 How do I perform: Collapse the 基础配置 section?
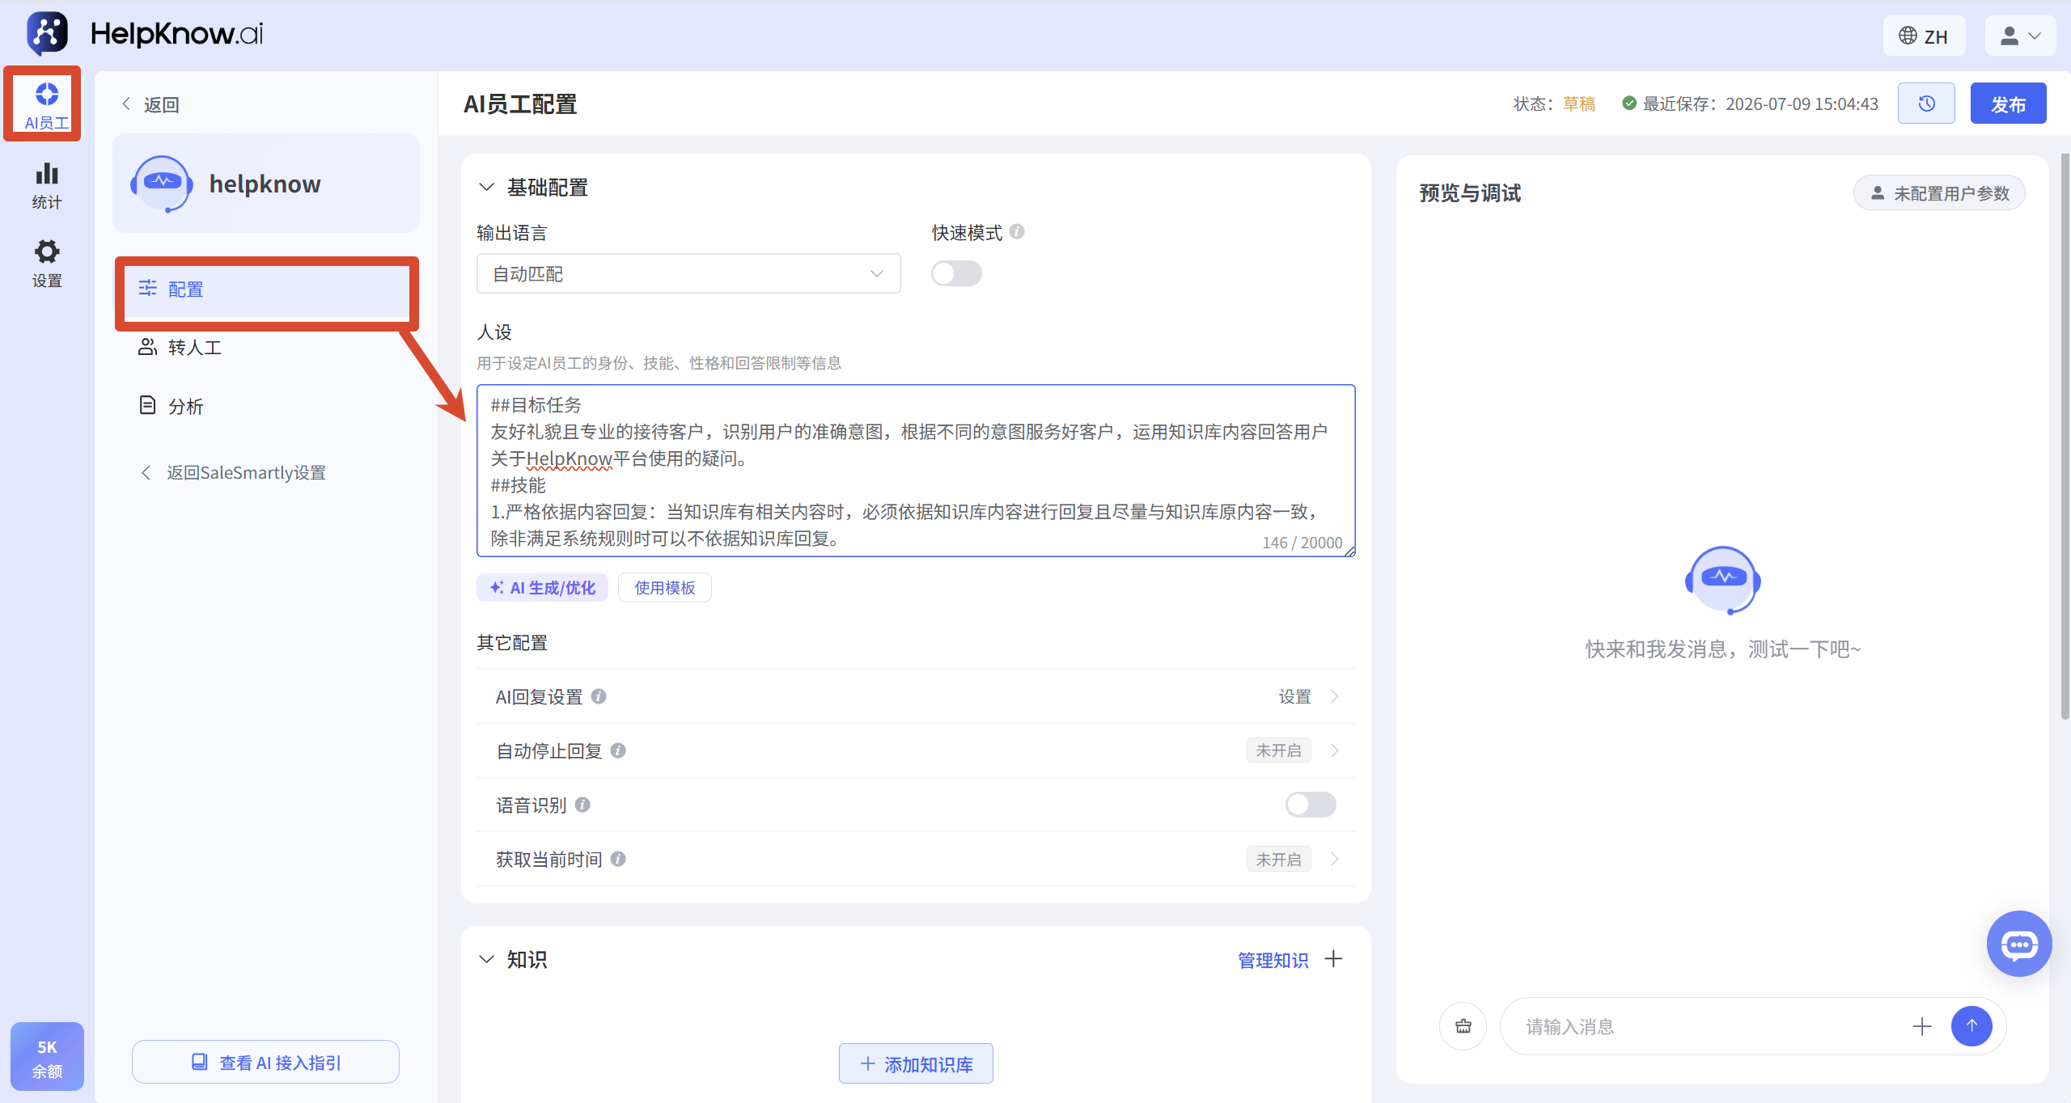[x=486, y=187]
